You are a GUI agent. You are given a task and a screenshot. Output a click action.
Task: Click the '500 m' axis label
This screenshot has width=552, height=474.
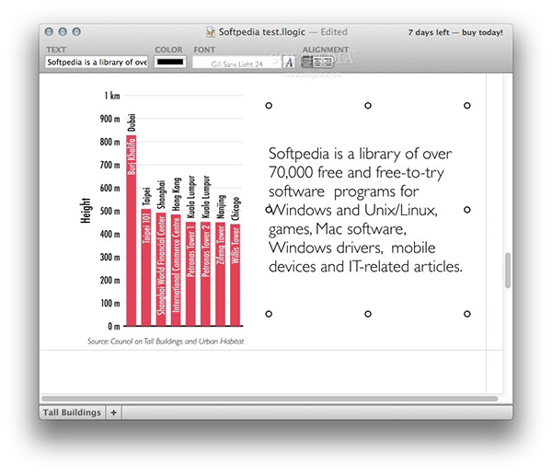click(x=109, y=211)
